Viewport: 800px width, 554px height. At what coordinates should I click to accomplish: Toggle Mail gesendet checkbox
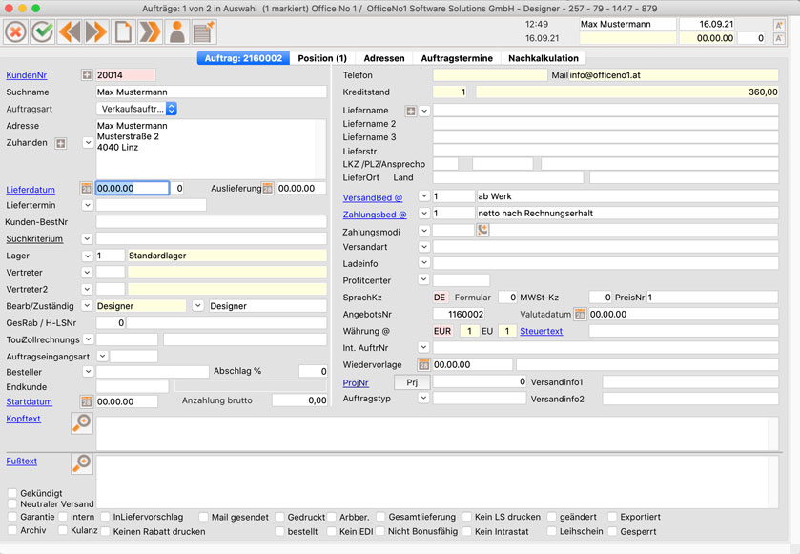coord(203,517)
